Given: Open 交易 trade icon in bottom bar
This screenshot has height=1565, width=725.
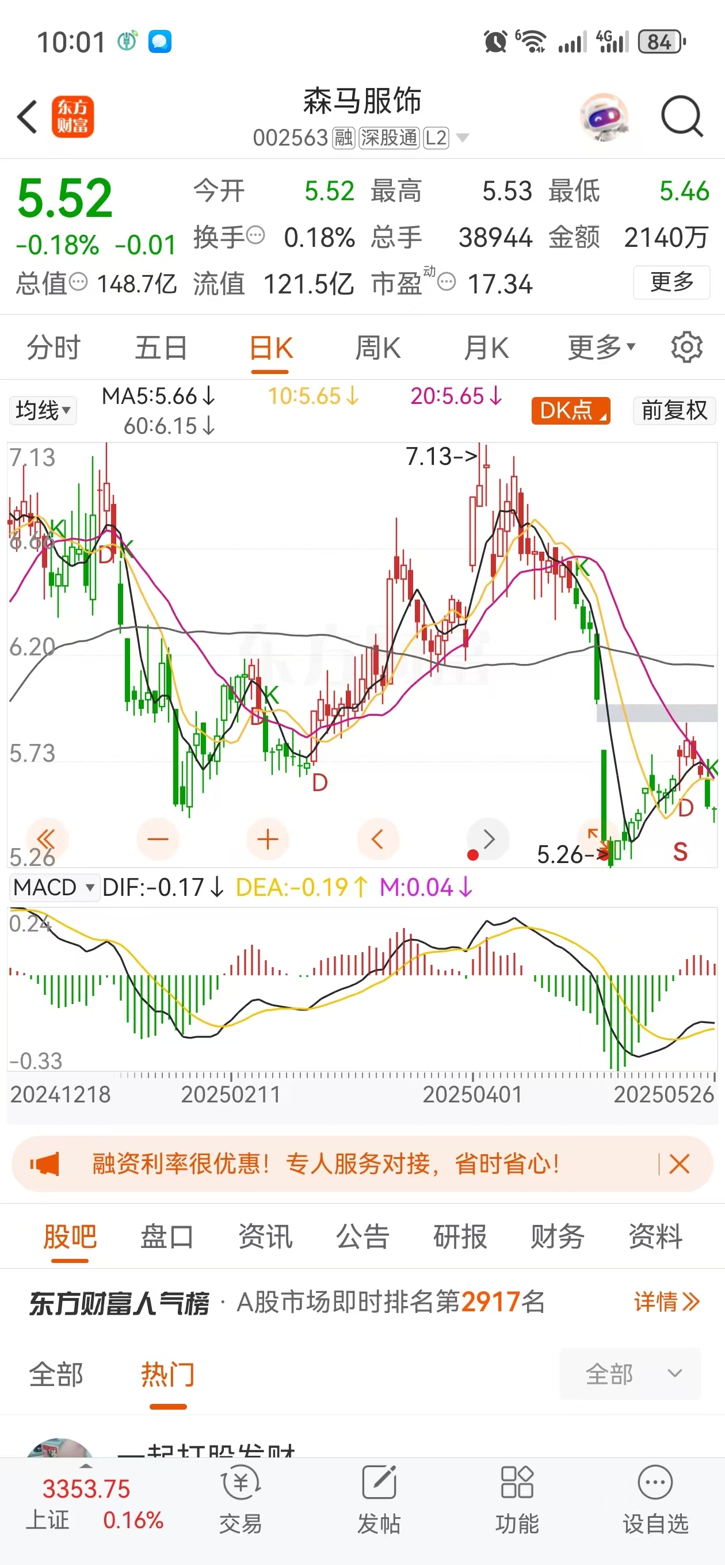Looking at the screenshot, I should pos(241,1499).
